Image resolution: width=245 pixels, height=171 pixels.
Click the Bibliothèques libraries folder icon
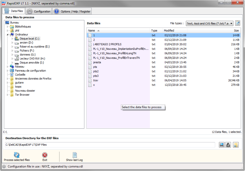(x=12, y=27)
